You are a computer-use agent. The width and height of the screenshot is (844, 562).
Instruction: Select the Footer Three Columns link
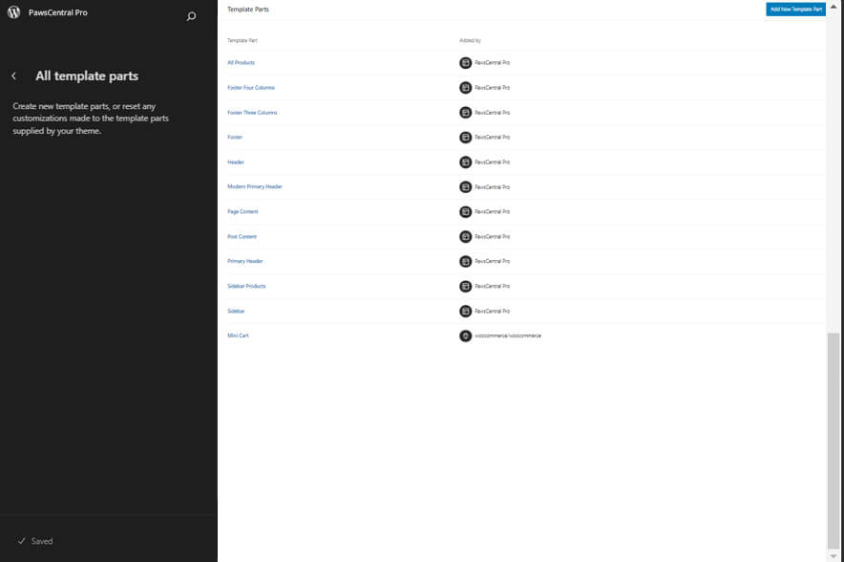click(x=252, y=113)
